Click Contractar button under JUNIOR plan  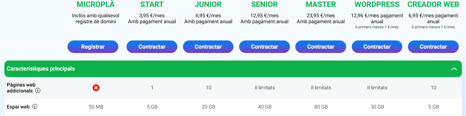pos(208,47)
